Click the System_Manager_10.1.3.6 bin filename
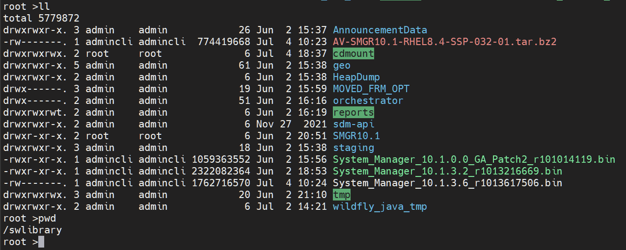Screen dimensions: 626x250 (x=447, y=183)
